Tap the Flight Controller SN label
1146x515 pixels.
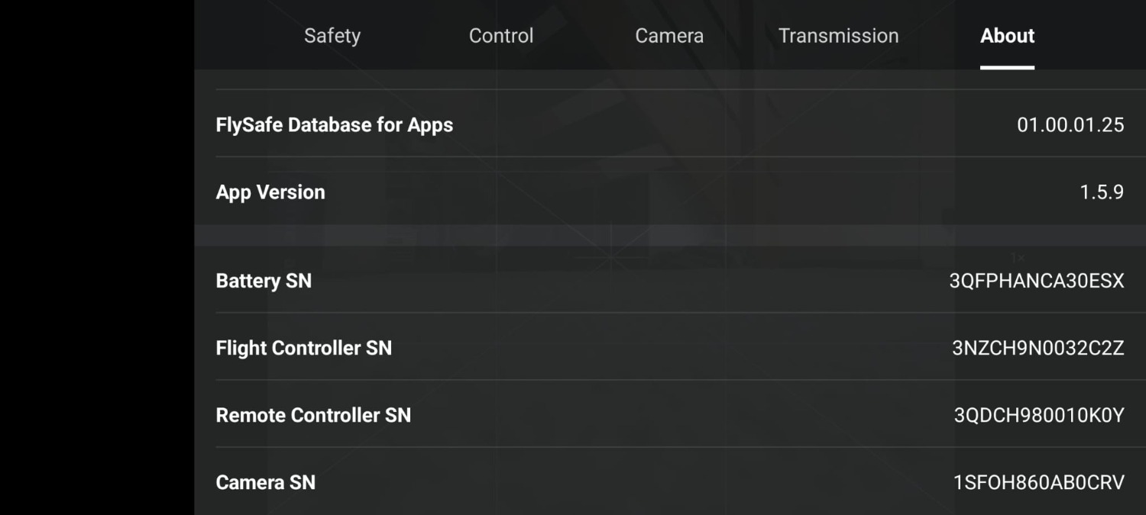(304, 348)
